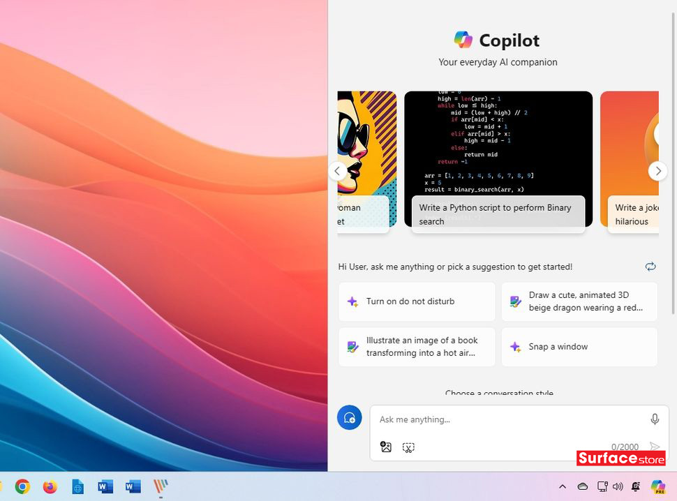Expand hidden system tray icons
677x501 pixels.
tap(562, 486)
